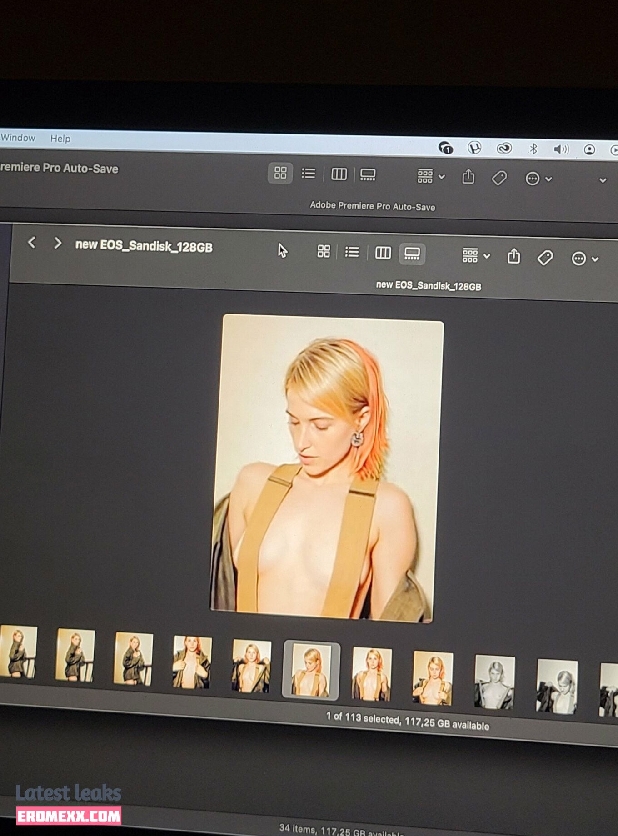
Task: Click the centered "Adobe Premiere Pro Auto-Save" window title
Action: [x=373, y=206]
